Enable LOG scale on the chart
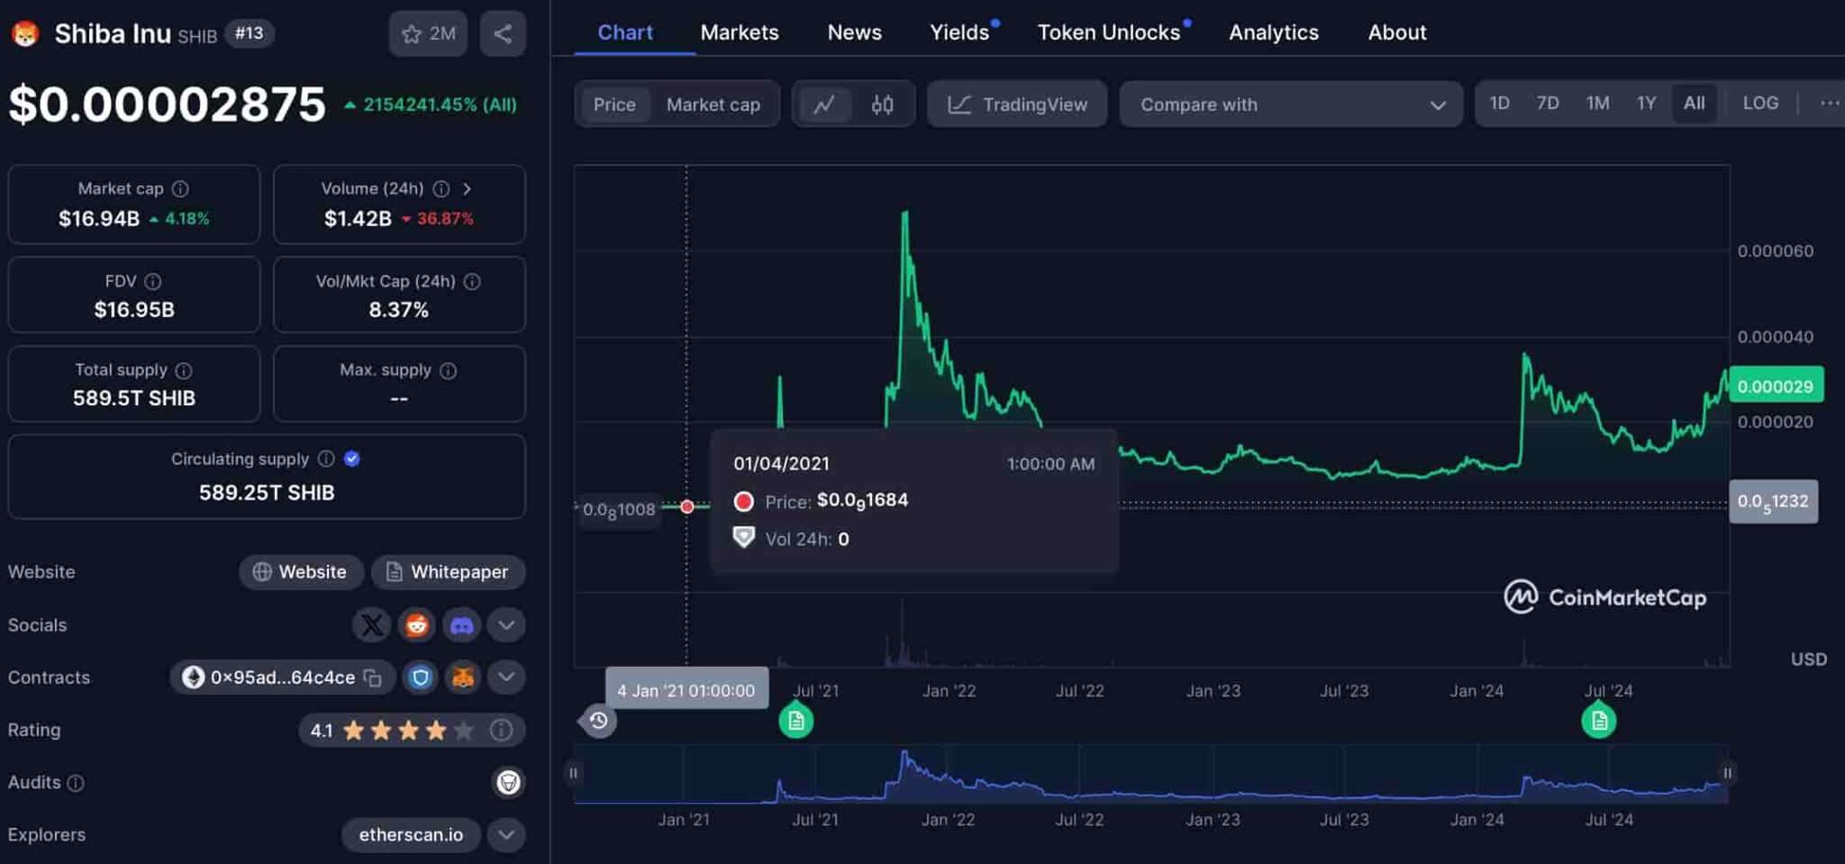The height and width of the screenshot is (864, 1845). pyautogui.click(x=1759, y=103)
